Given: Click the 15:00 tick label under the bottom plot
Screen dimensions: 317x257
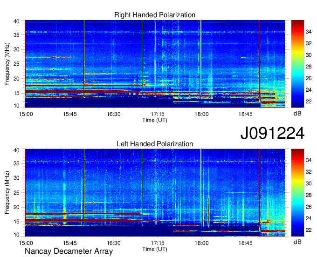Looking at the screenshot, I should point(26,243).
